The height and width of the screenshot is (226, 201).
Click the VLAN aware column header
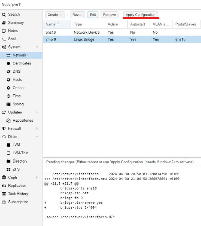[x=161, y=24]
